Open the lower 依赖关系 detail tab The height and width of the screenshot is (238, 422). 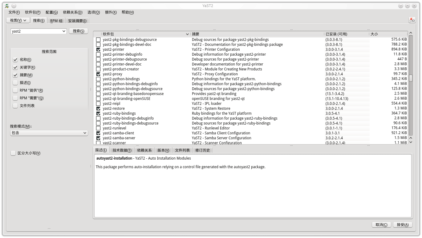point(144,150)
